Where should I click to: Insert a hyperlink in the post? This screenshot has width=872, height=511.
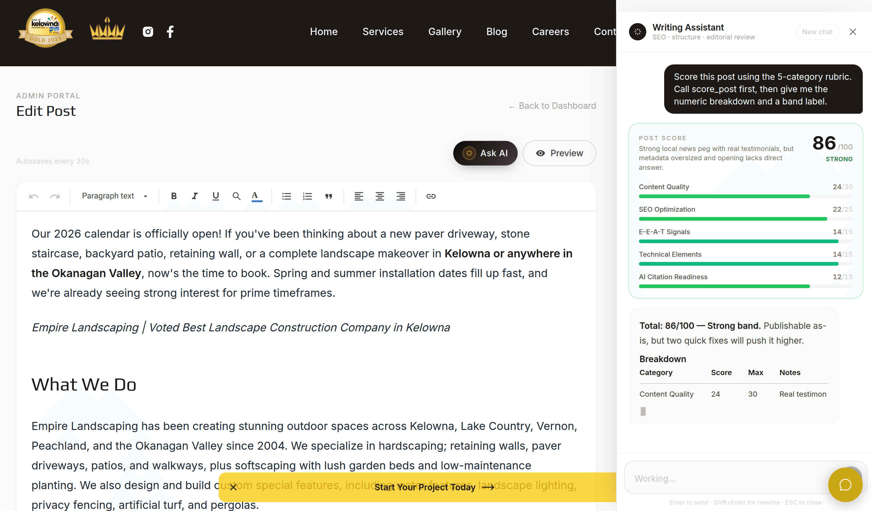pyautogui.click(x=431, y=196)
